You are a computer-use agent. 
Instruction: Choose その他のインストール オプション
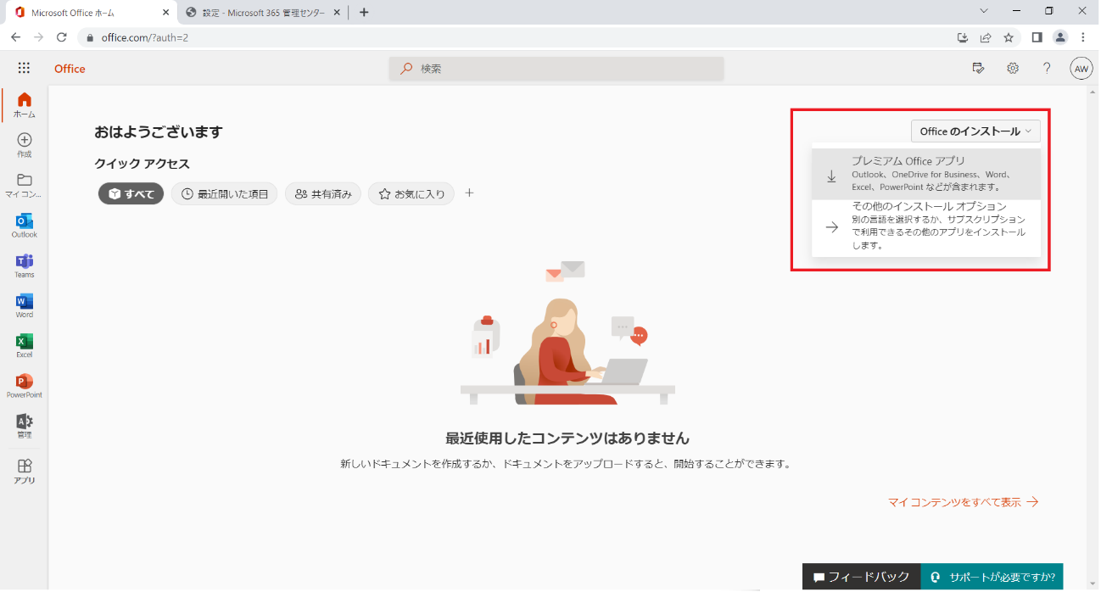(925, 226)
